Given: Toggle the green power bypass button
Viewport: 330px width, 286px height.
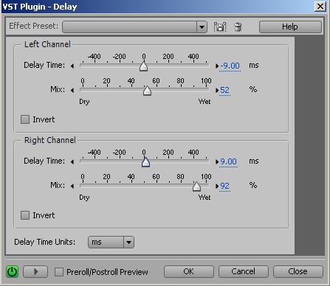Looking at the screenshot, I should click(x=12, y=272).
